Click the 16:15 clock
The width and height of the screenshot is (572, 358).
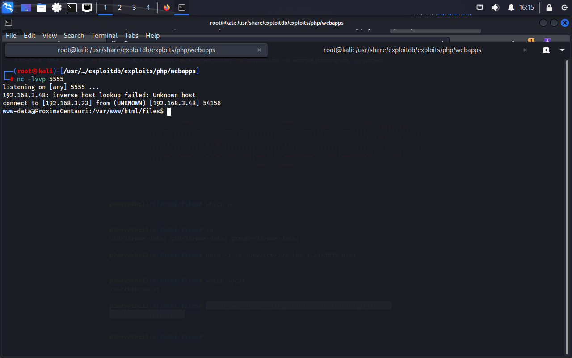(526, 8)
